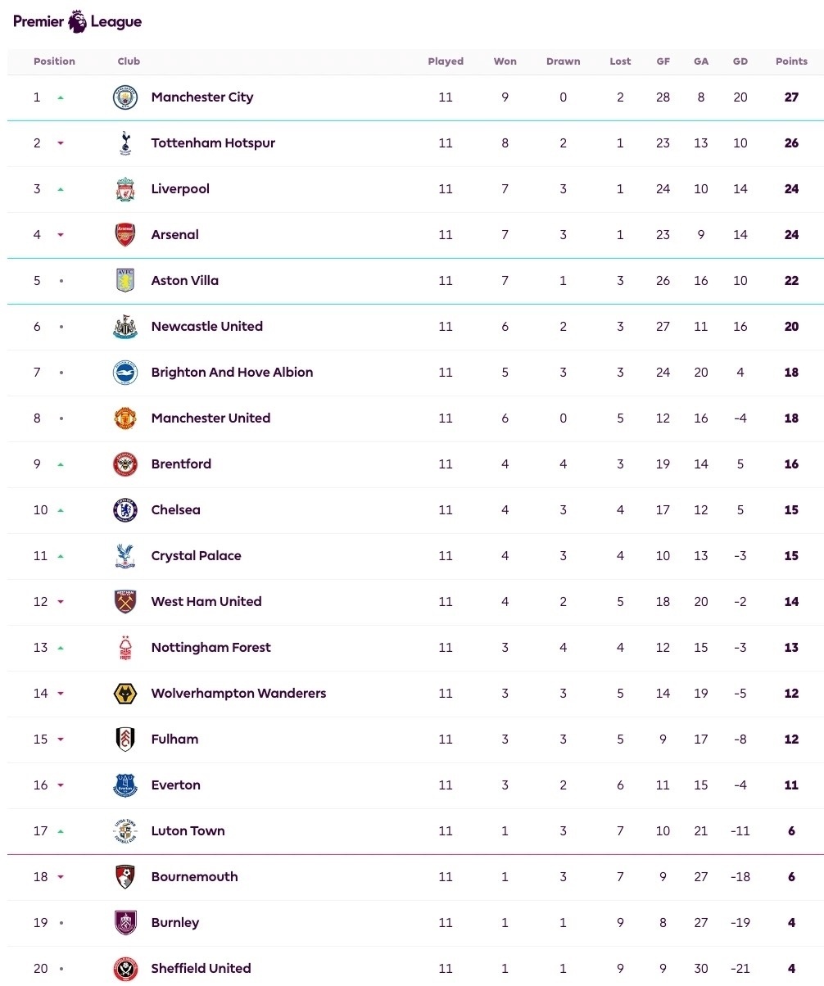Click the Sheffield United club crest
Viewport: 824px width, 986px height.
[x=125, y=969]
